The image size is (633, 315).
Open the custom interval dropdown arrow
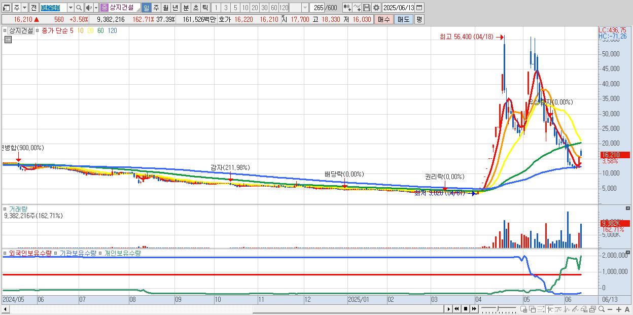[x=305, y=8]
